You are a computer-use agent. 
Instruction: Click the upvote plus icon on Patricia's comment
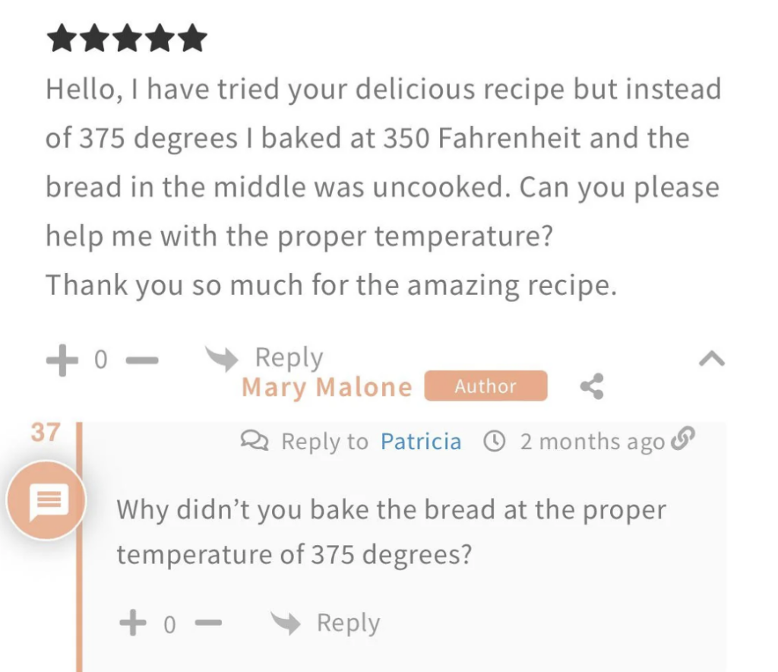click(x=61, y=359)
